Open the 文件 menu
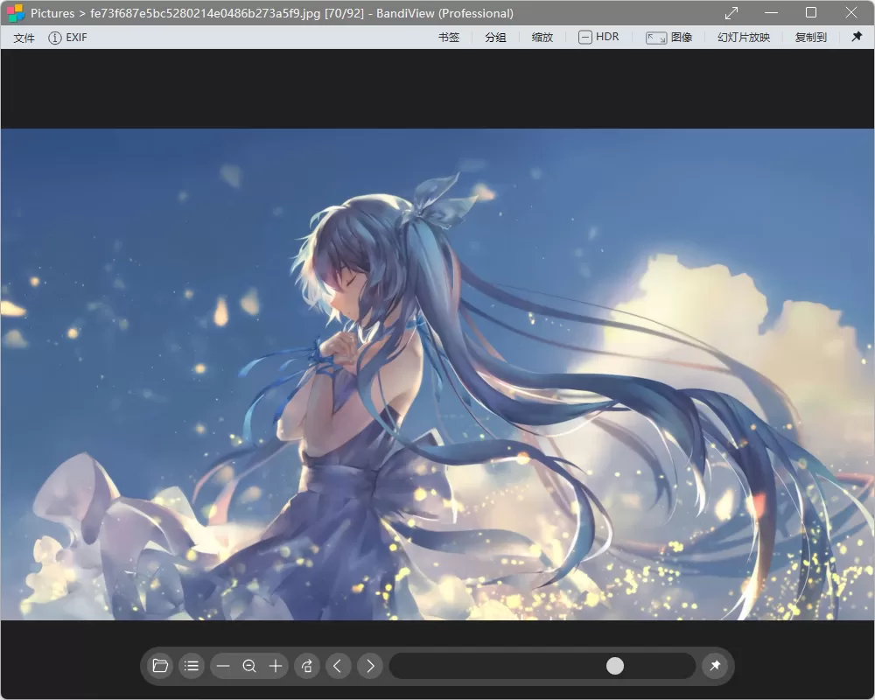875x700 pixels. coord(23,37)
